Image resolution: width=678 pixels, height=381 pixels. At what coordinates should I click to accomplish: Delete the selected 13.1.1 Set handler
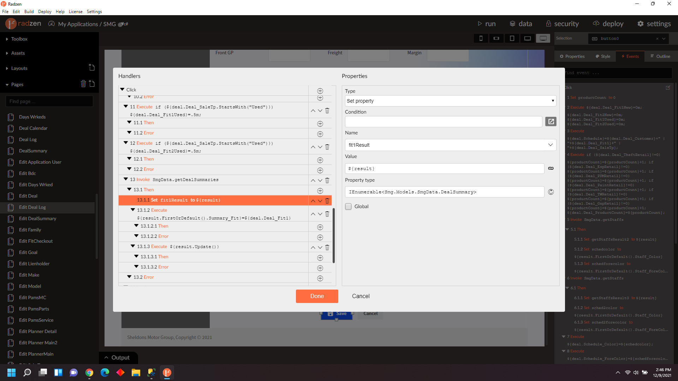click(x=327, y=201)
